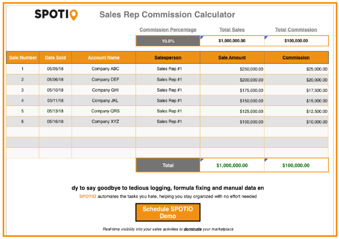Select the 05/13/18 date cell
This screenshot has height=239, width=339.
(x=55, y=111)
